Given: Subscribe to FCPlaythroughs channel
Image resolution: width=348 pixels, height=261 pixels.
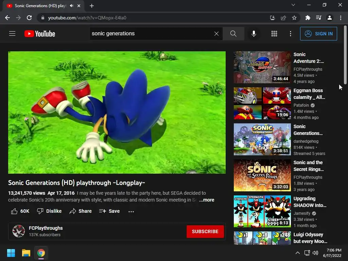Looking at the screenshot, I should (x=205, y=231).
